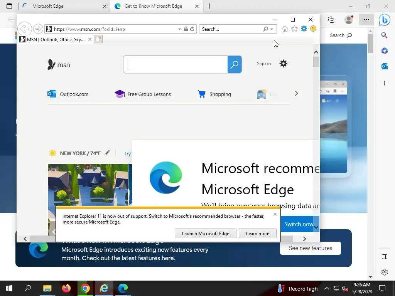Click the lock security icon in IE address bar

[x=186, y=29]
